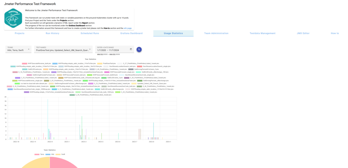Image resolution: width=348 pixels, height=168 pixels.
Task: Expand the Test Names dropdown arrow
Action: point(90,49)
